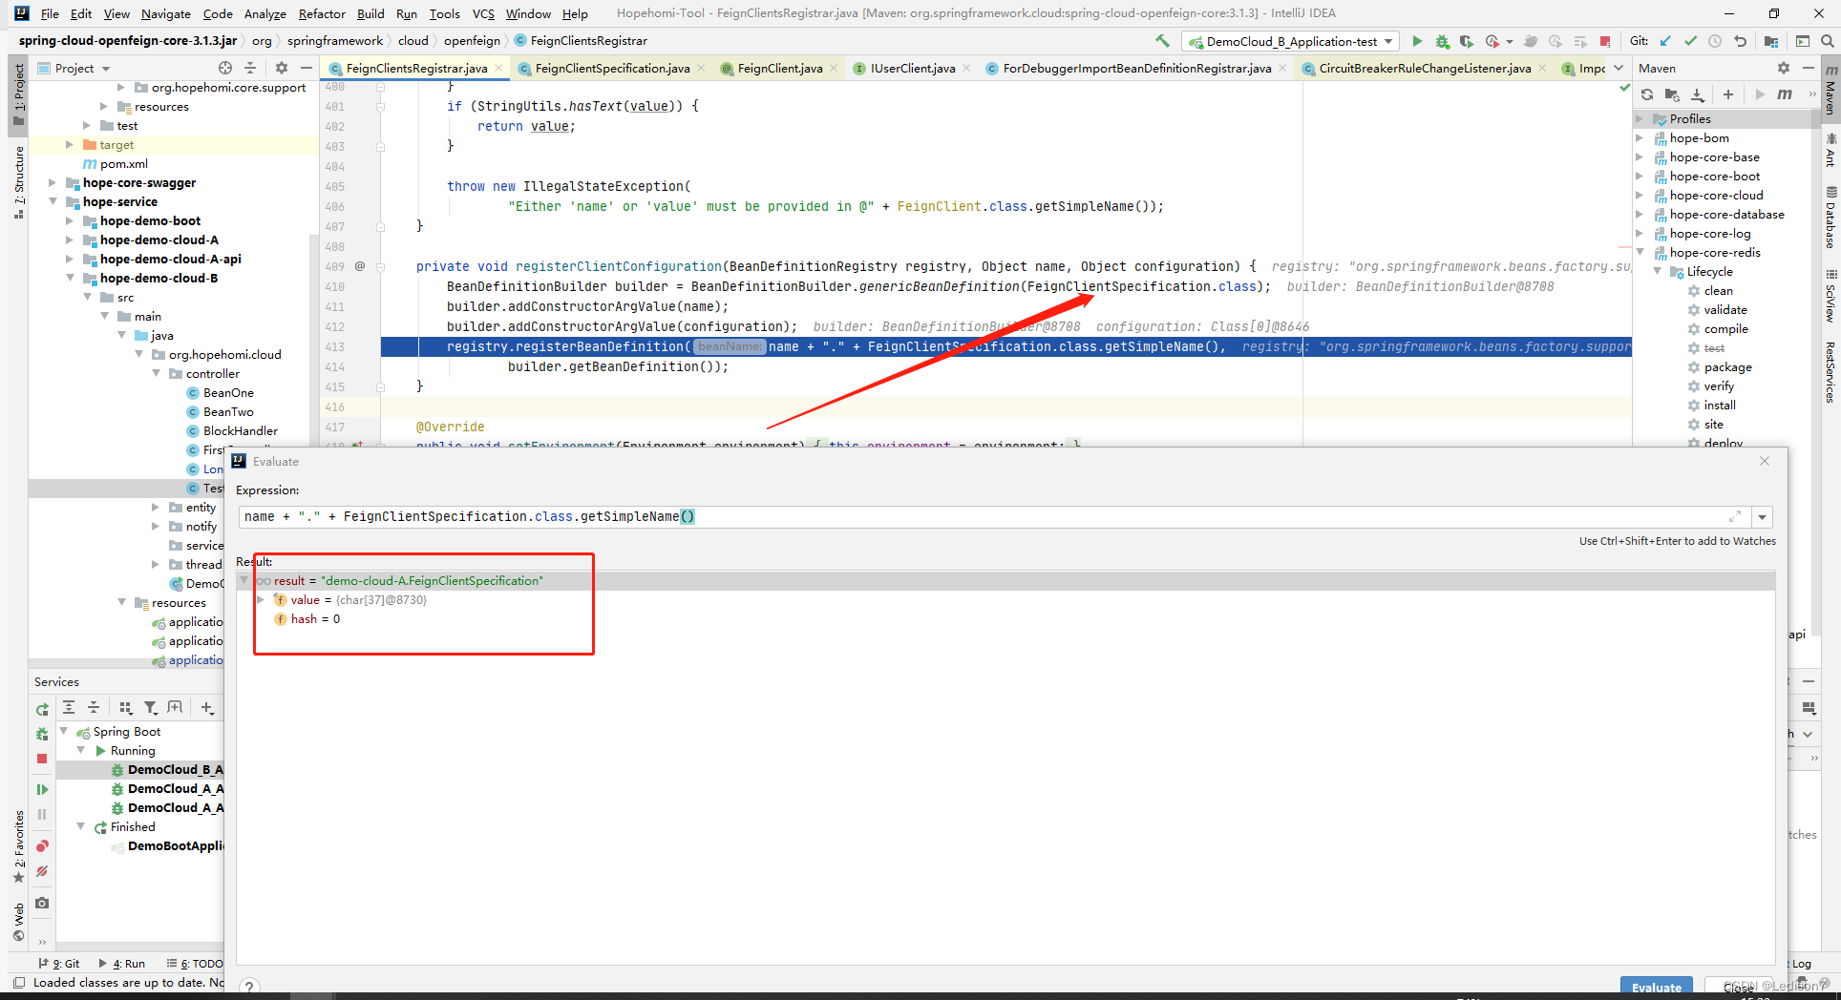This screenshot has height=1000, width=1841.
Task: Locate current file in Project tree icon
Action: coord(225,68)
